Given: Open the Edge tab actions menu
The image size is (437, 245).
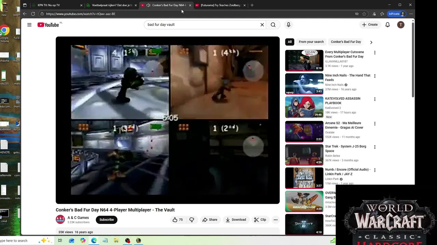Looking at the screenshot, I should [x=25, y=5].
